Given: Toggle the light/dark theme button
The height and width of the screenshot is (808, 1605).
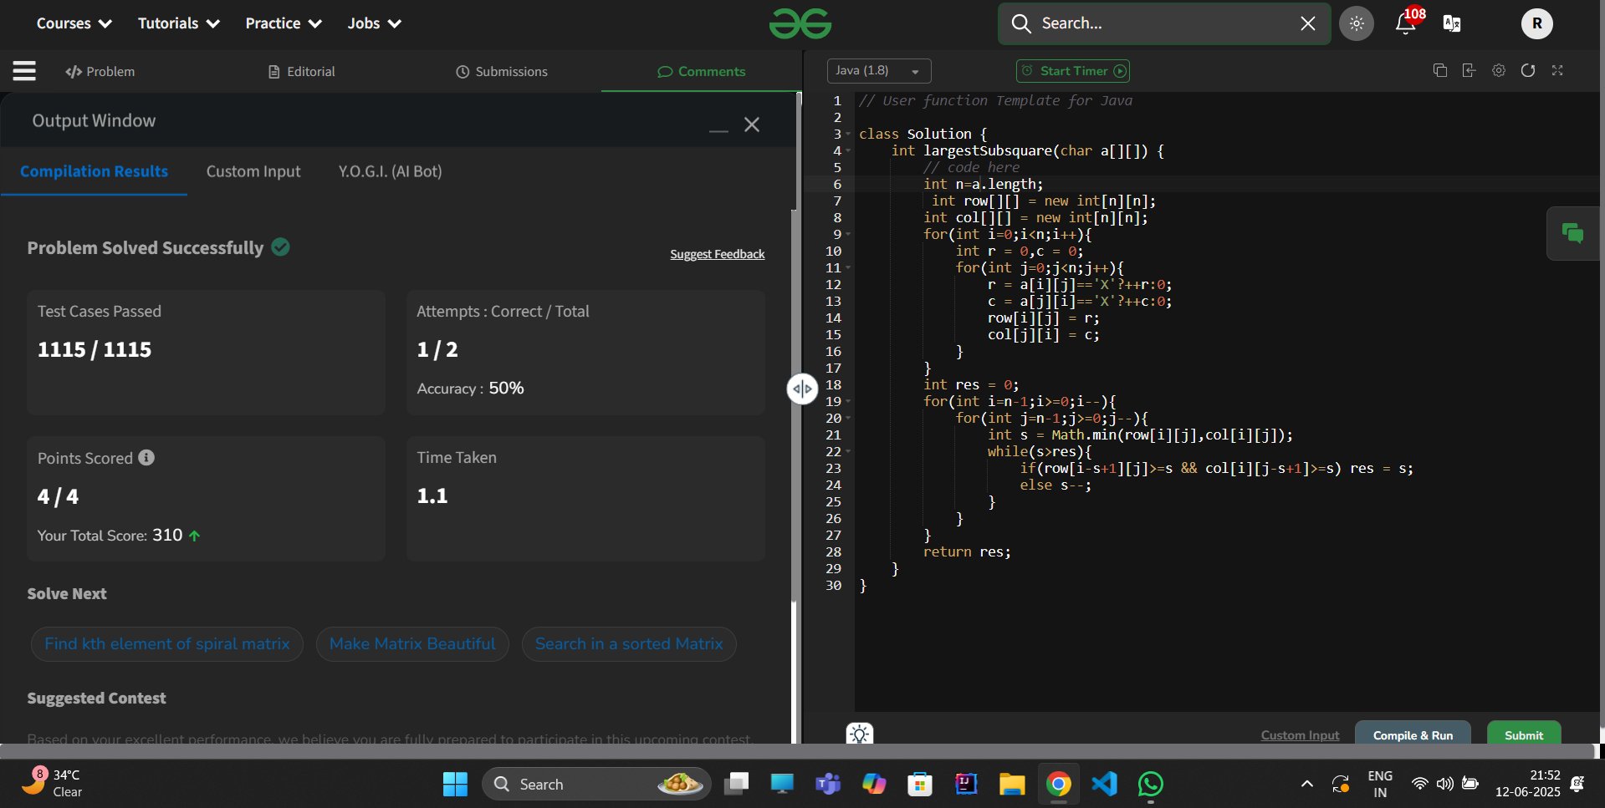Looking at the screenshot, I should coord(1357,23).
